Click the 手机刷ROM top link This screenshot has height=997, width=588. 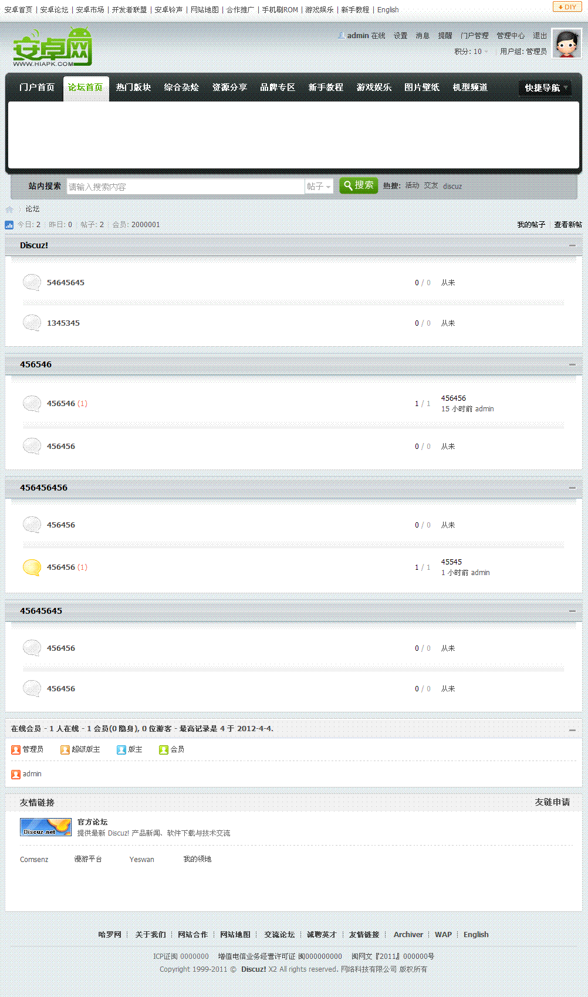point(280,10)
